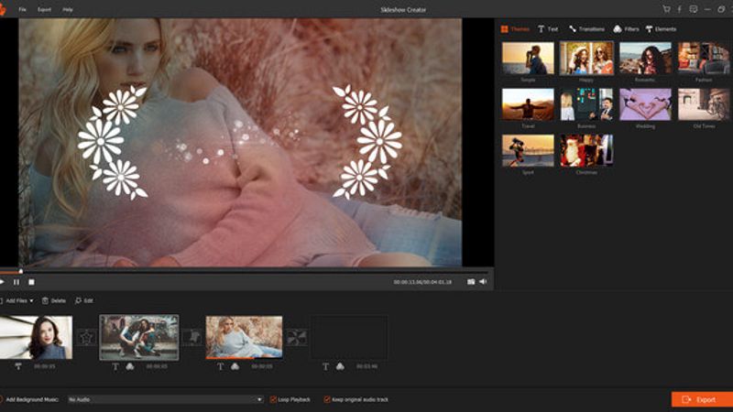733x412 pixels.
Task: Select the Fashion theme thumbnail
Action: point(704,59)
